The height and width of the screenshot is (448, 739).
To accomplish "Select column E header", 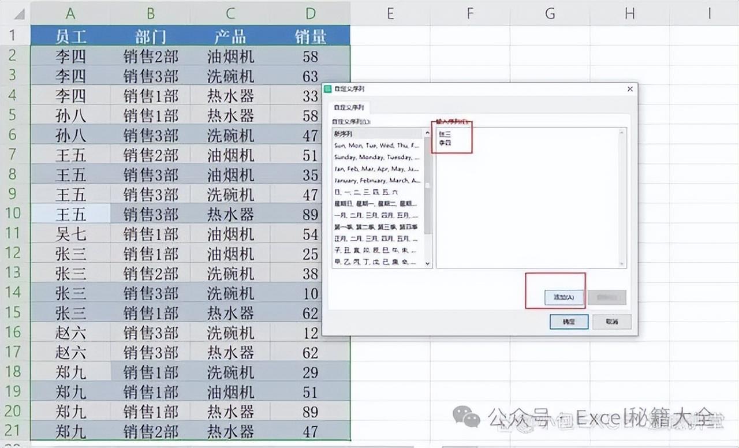I will point(390,13).
